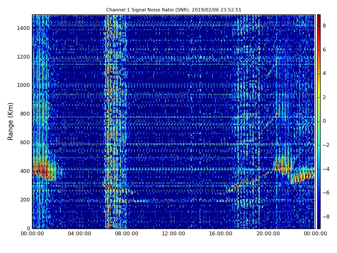Click the colorbar label 0
The image size is (337, 253).
[324, 121]
